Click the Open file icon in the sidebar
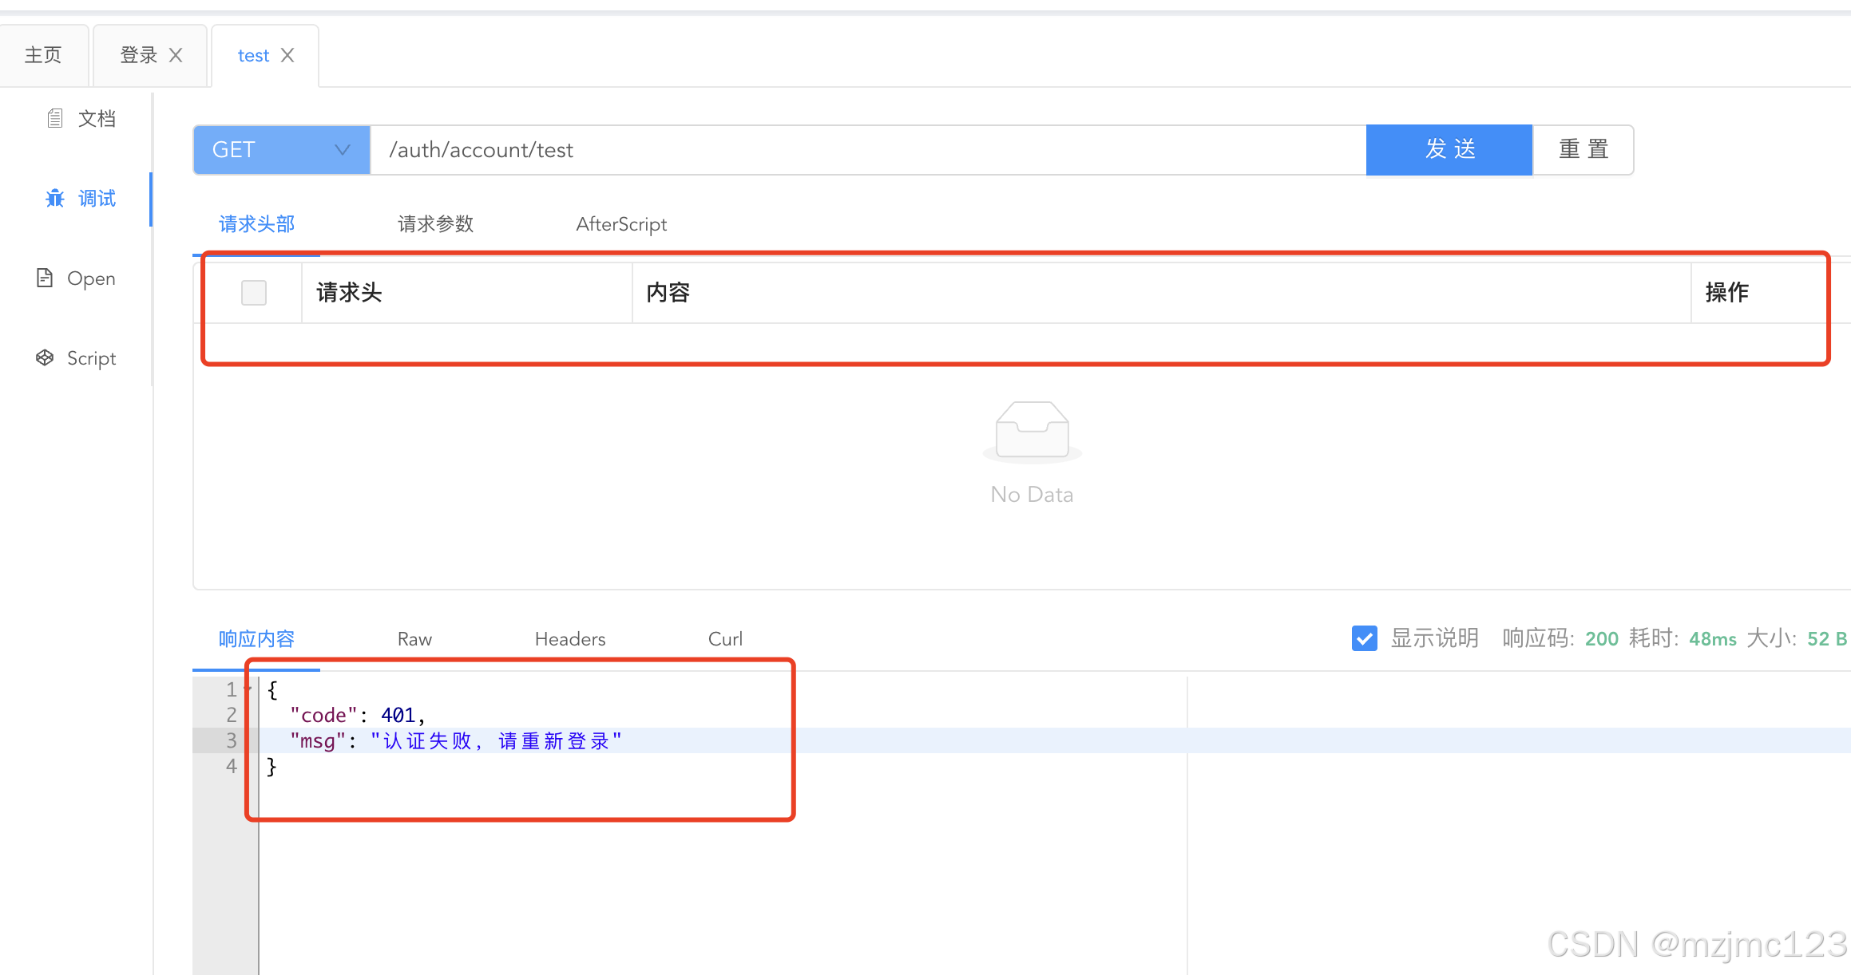The width and height of the screenshot is (1851, 975). click(x=45, y=278)
